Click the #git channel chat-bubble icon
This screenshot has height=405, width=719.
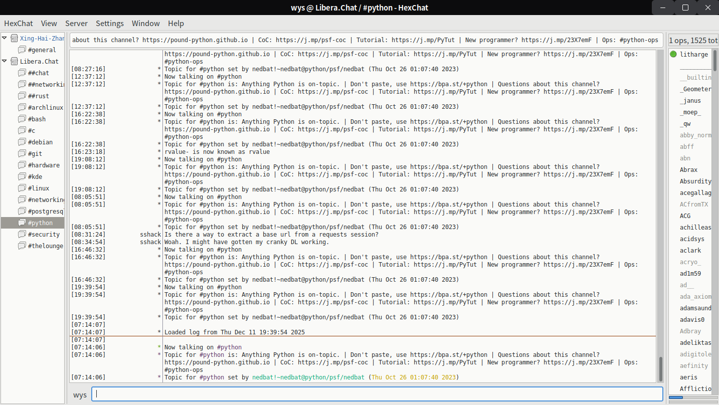[22, 153]
